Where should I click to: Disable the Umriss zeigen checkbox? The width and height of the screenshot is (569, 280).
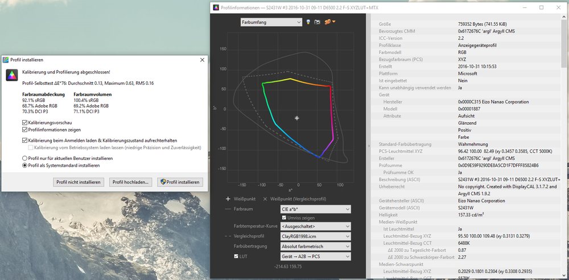[x=284, y=217]
